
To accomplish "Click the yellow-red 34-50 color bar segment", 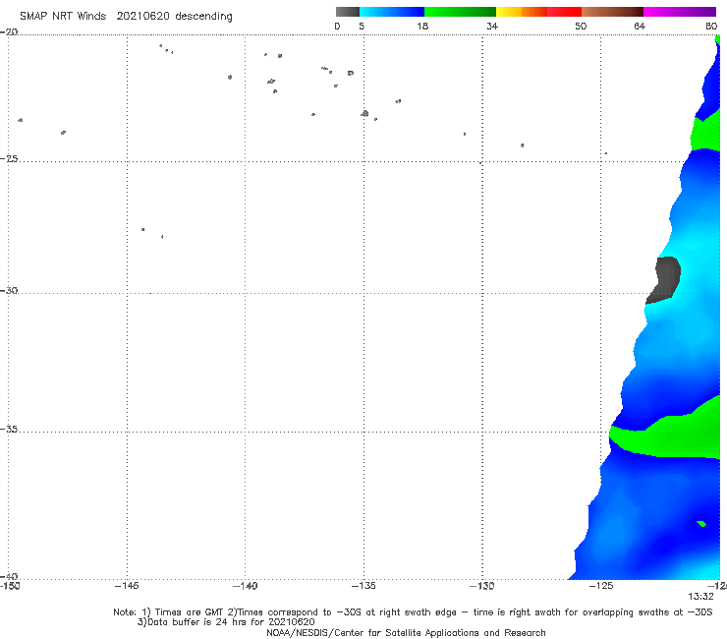I will pyautogui.click(x=538, y=12).
